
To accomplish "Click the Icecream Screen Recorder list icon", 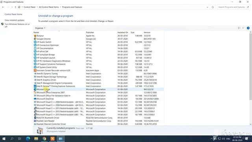I will pos(35,70).
